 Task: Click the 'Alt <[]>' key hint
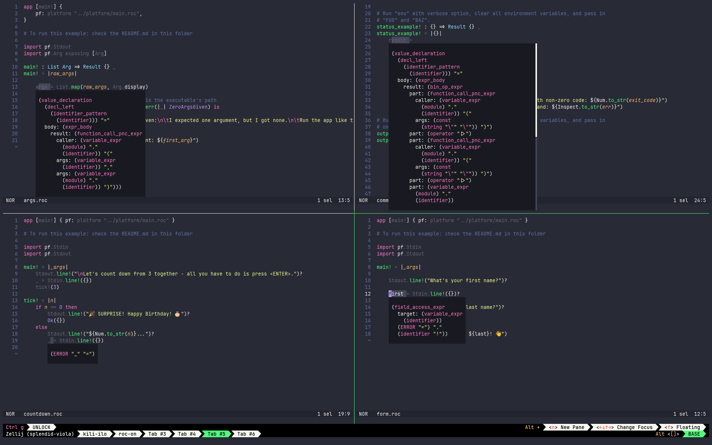[x=667, y=434]
